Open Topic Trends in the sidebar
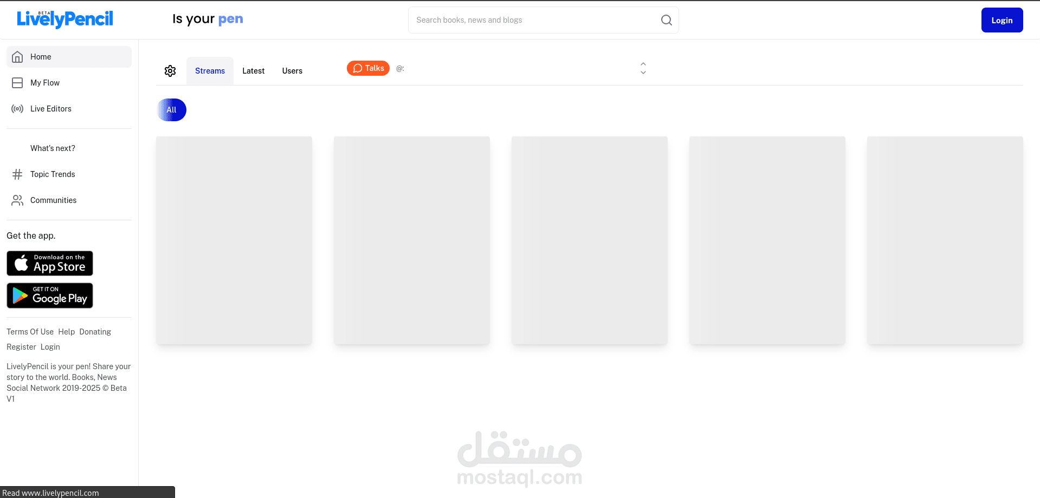Image resolution: width=1040 pixels, height=498 pixels. [x=69, y=174]
